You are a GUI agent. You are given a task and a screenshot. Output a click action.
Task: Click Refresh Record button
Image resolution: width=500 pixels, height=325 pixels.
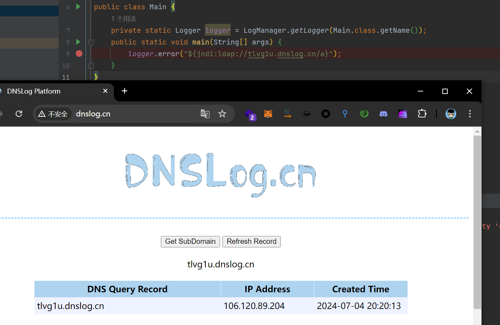point(252,242)
